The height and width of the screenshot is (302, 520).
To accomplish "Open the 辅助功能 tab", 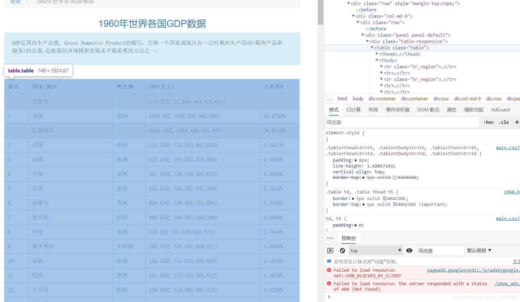I will tap(474, 110).
